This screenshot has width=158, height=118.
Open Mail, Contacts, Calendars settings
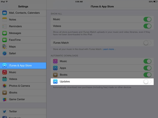[23, 13]
